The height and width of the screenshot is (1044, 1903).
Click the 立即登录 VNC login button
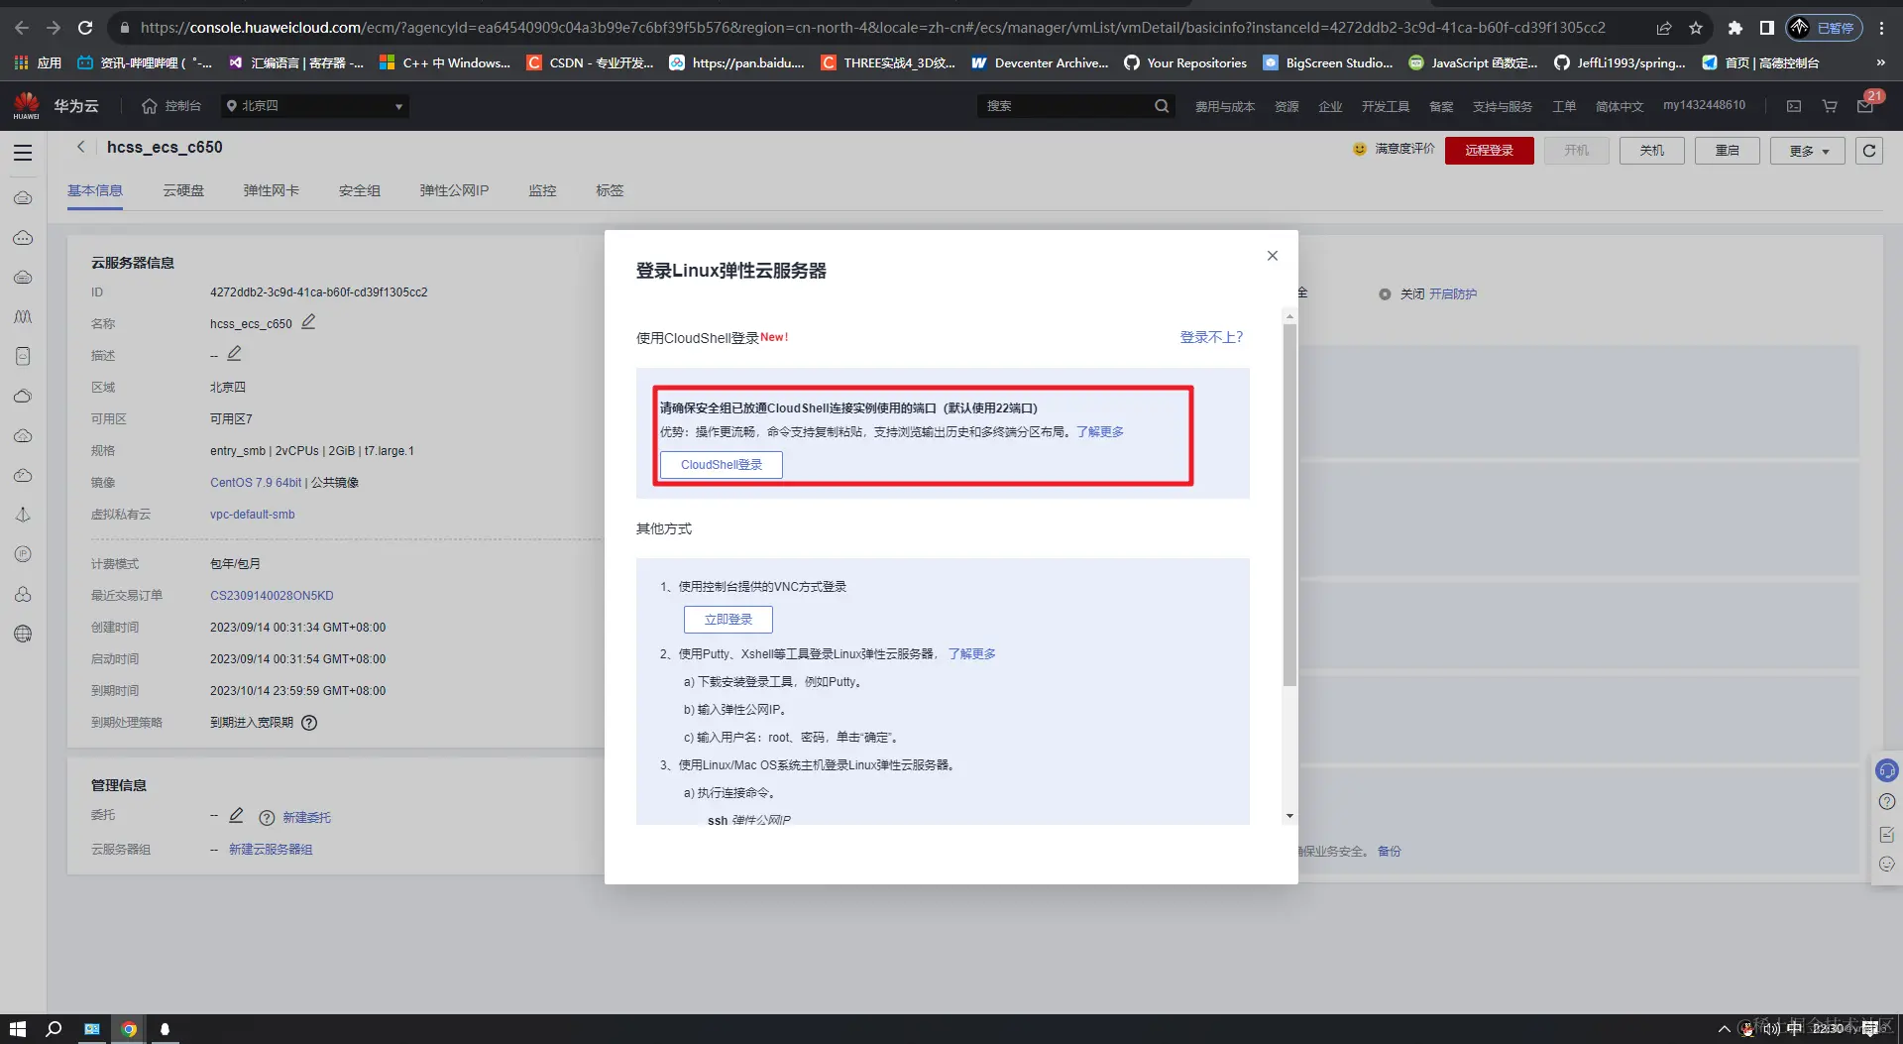tap(728, 620)
